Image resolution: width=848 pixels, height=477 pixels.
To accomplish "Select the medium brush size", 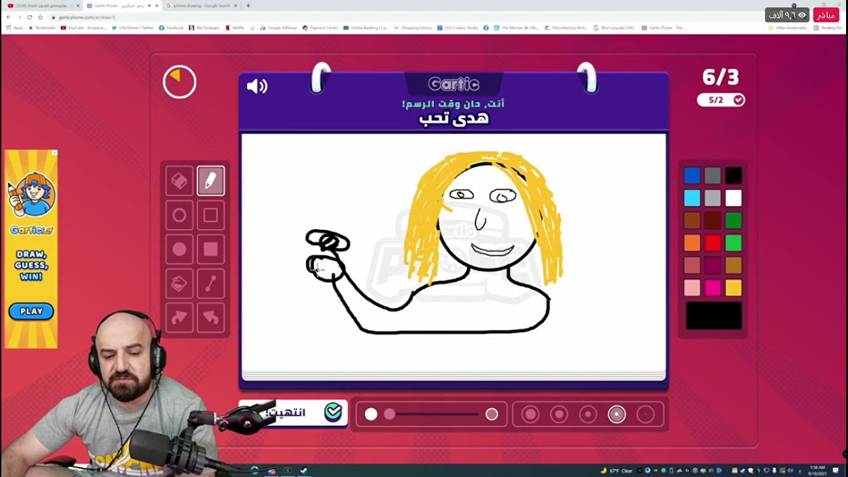I will coord(588,415).
